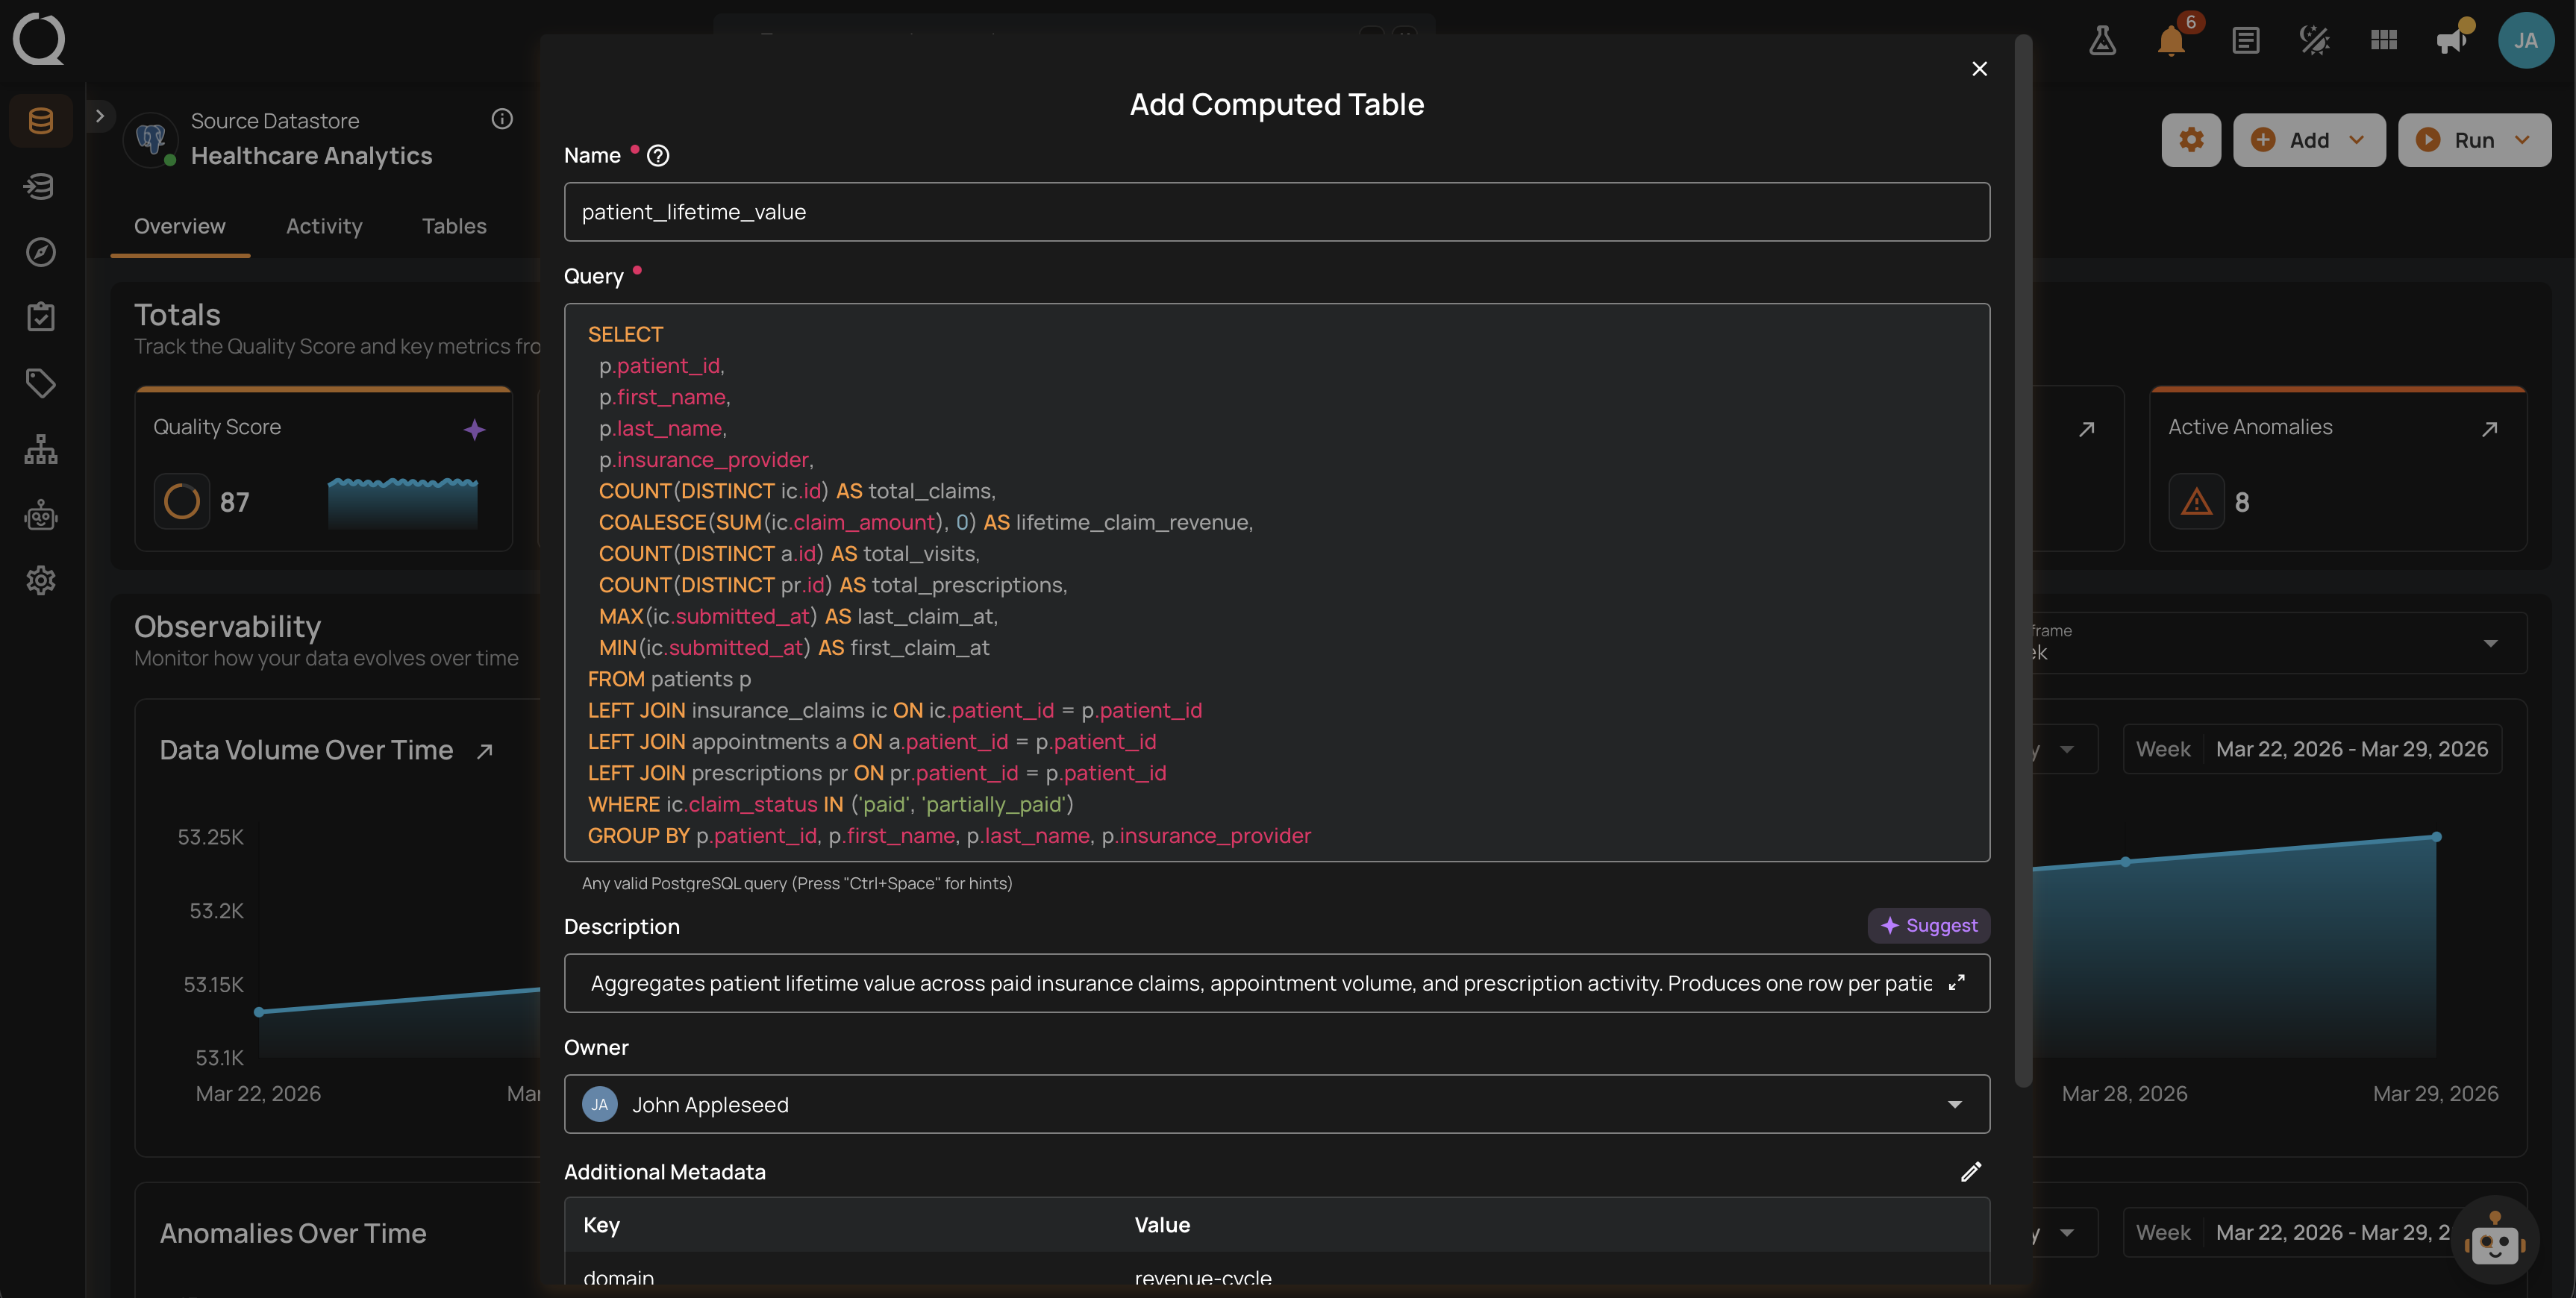The image size is (2576, 1298).
Task: Click the Name input field
Action: point(1277,212)
